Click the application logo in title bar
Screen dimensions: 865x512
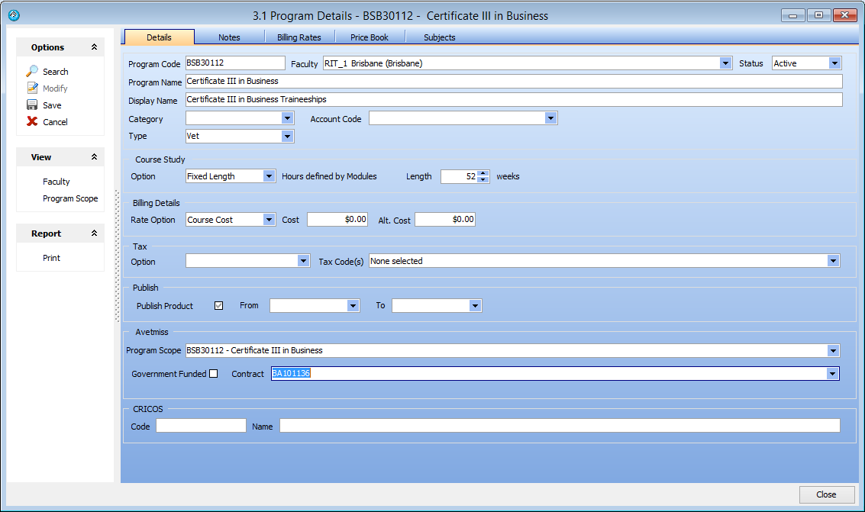(13, 15)
